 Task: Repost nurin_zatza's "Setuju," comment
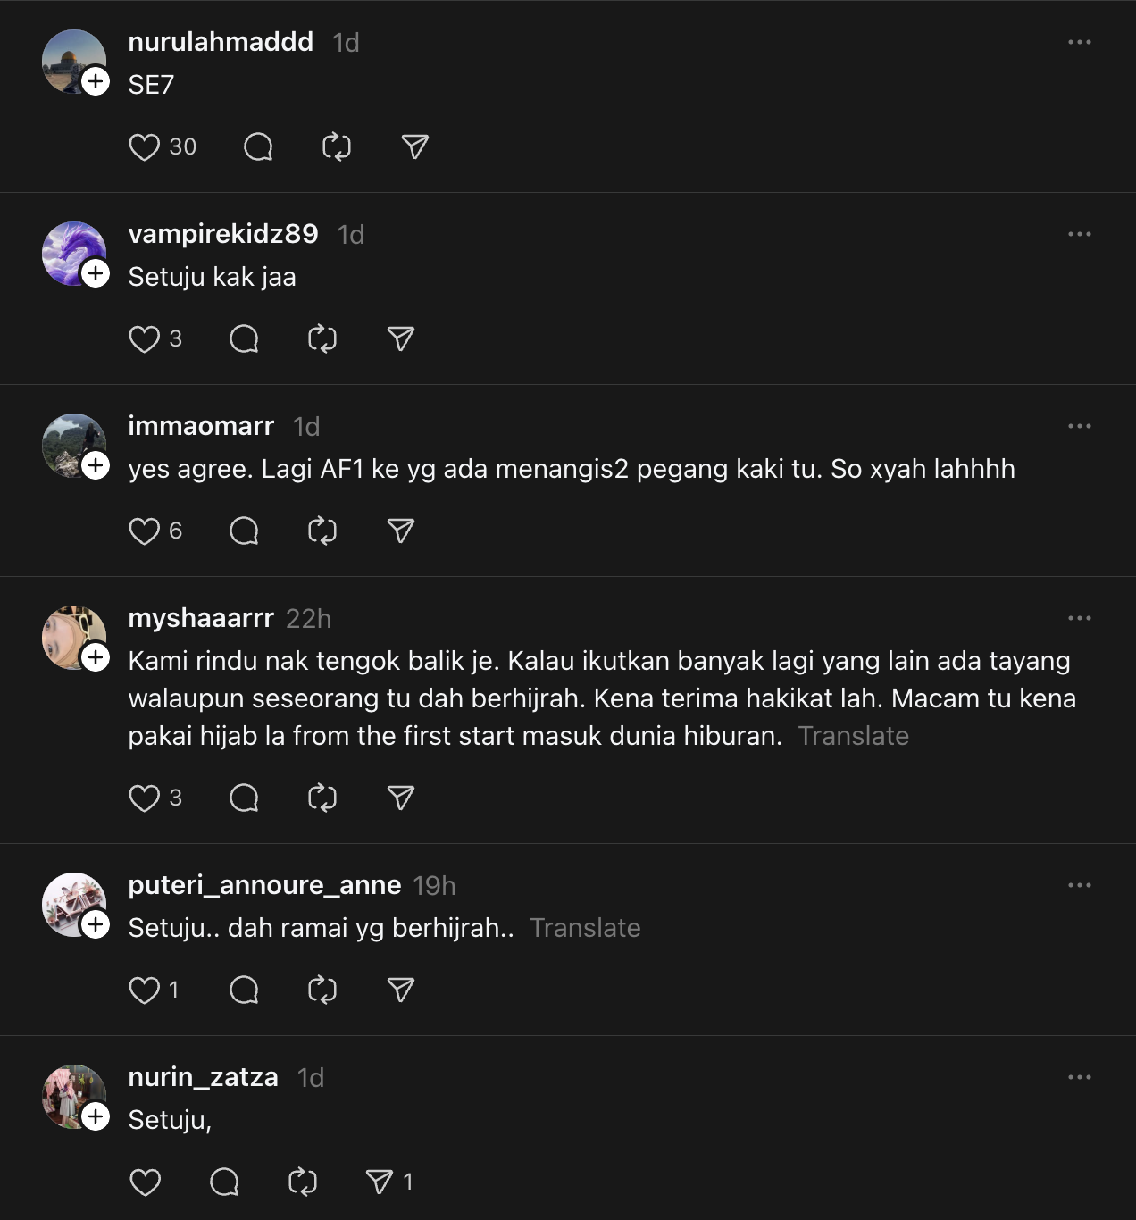pyautogui.click(x=302, y=1182)
